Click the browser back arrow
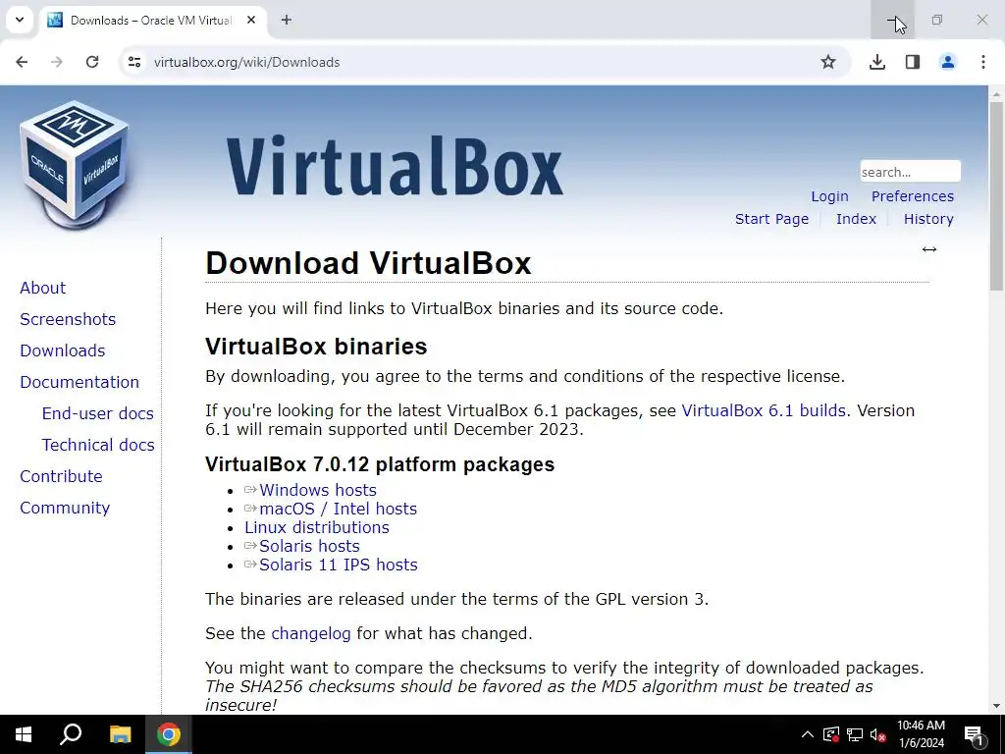Screen dimensions: 1005x754 point(22,62)
